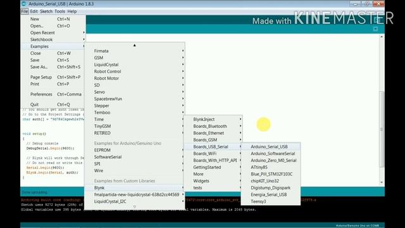Load the Arduino_SoftwareSerial example
Viewport: 405px width, 228px height.
[x=271, y=154]
